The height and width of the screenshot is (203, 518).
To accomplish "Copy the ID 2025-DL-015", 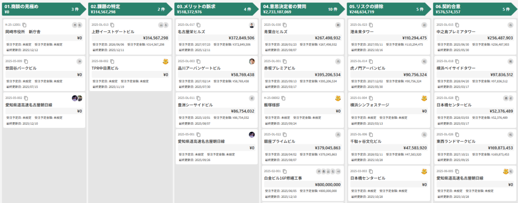I will [x=457, y=25].
